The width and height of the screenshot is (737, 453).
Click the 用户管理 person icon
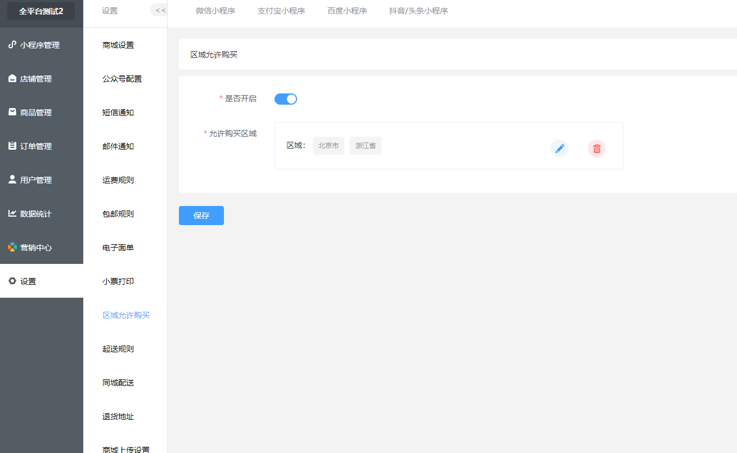click(12, 180)
